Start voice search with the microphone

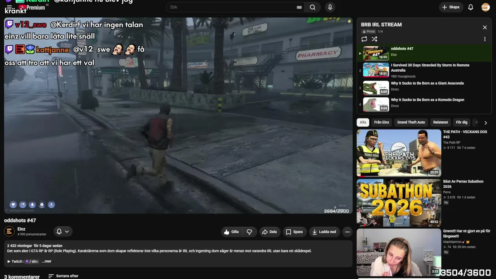(330, 7)
